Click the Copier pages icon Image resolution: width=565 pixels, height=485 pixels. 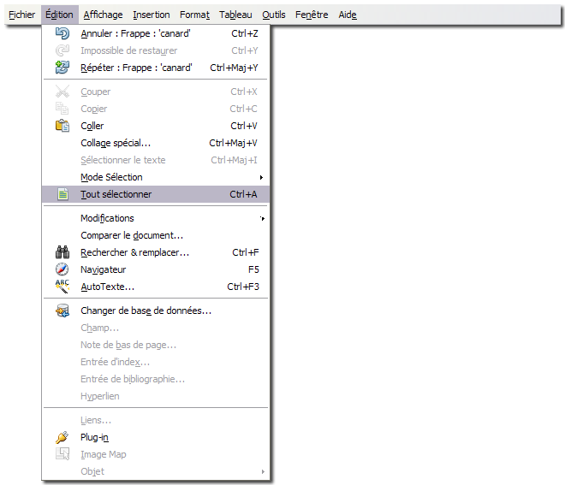62,109
